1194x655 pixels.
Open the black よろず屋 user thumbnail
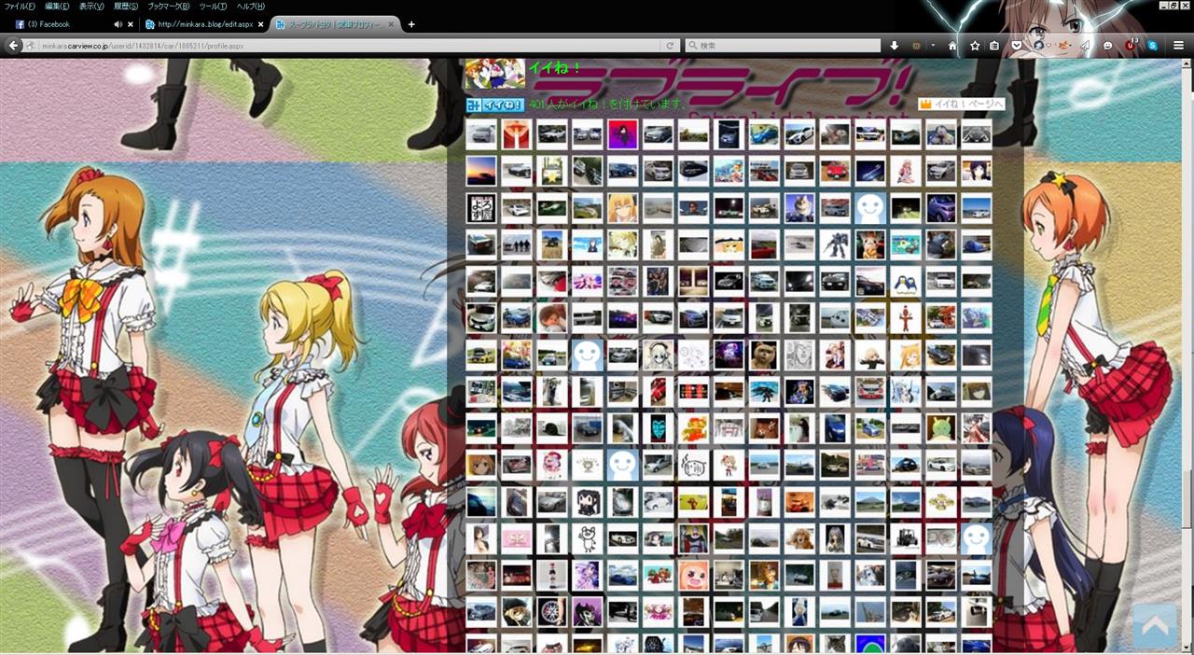481,208
